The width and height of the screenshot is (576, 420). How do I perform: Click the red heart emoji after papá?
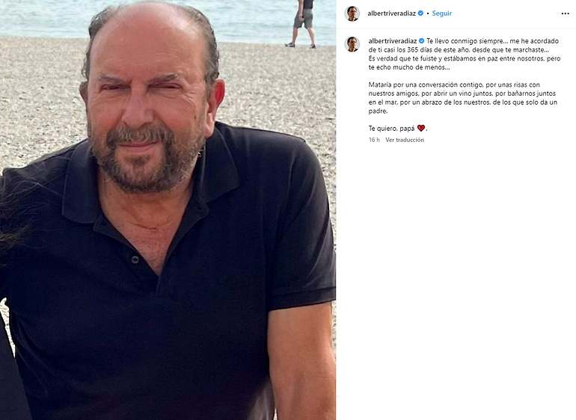click(x=421, y=128)
